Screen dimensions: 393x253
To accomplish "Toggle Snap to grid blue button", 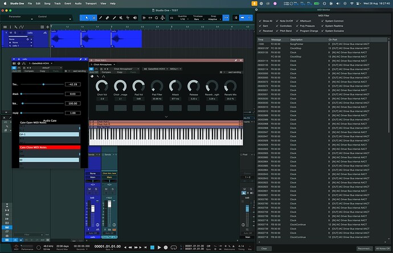I will point(226,18).
